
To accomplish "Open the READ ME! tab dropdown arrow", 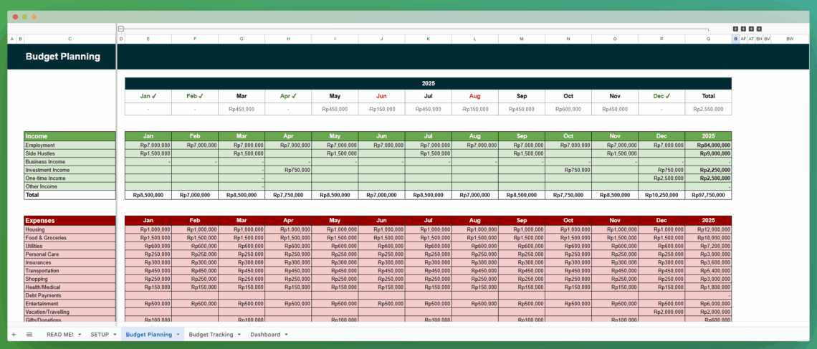I will coord(80,335).
